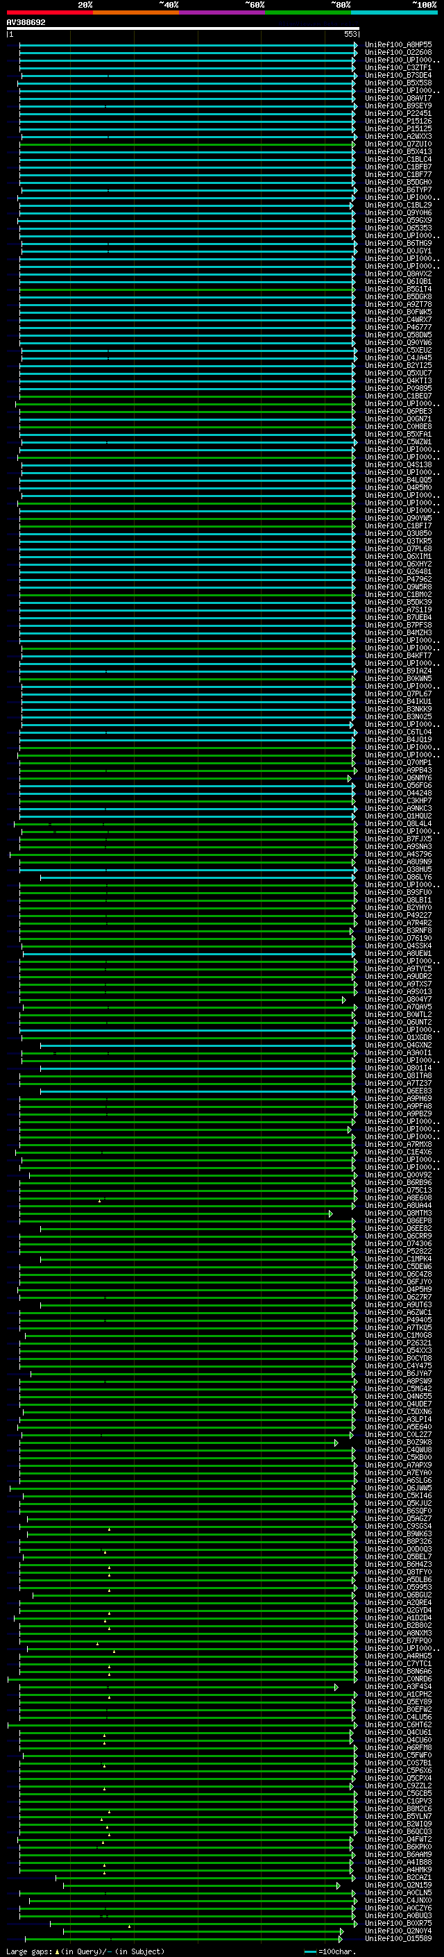Select the UniRef100_Q86LY6 label
Screen dimensions: 444x1957
click(x=398, y=877)
